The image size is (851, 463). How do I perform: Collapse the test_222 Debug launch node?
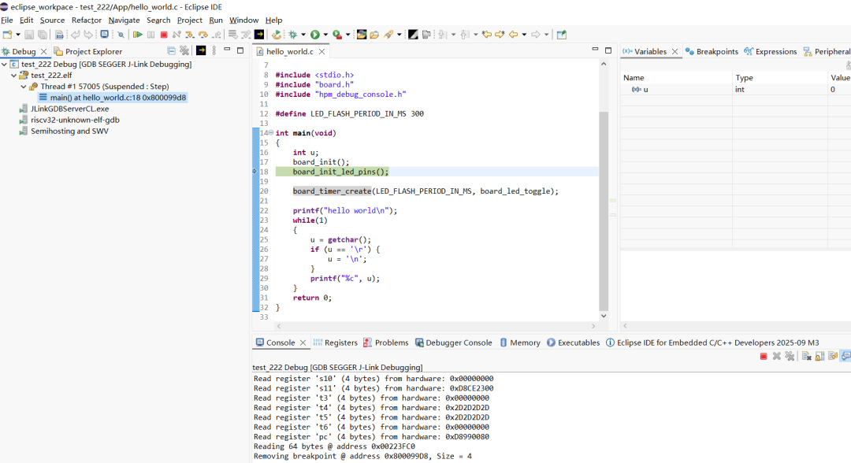[5, 64]
